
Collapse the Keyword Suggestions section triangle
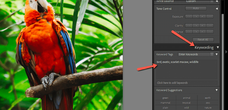[x=217, y=90]
